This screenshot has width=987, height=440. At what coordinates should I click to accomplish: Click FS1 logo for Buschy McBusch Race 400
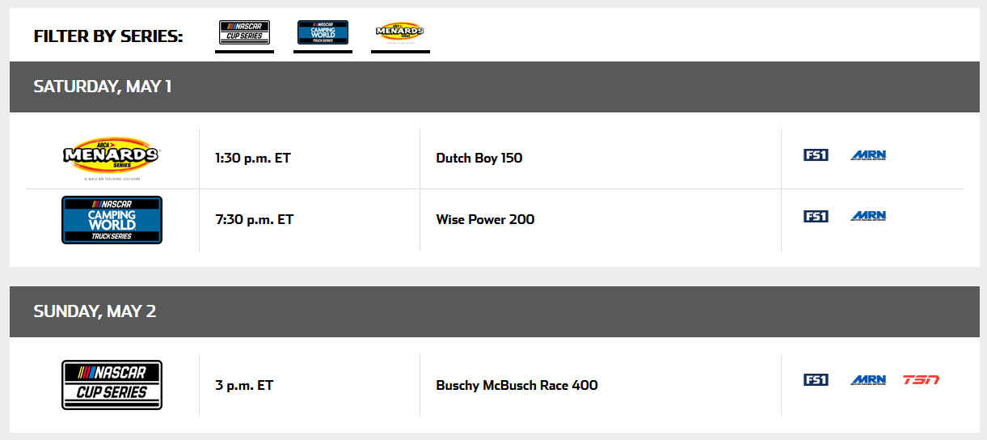[816, 379]
